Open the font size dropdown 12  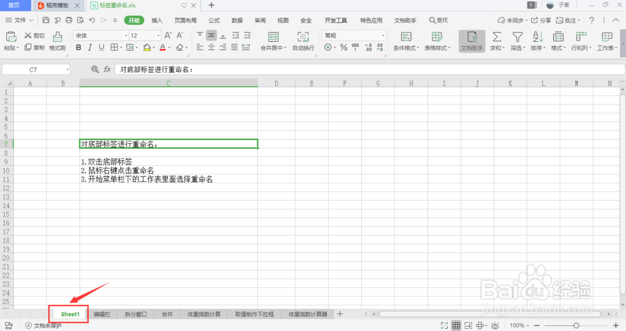tap(158, 36)
